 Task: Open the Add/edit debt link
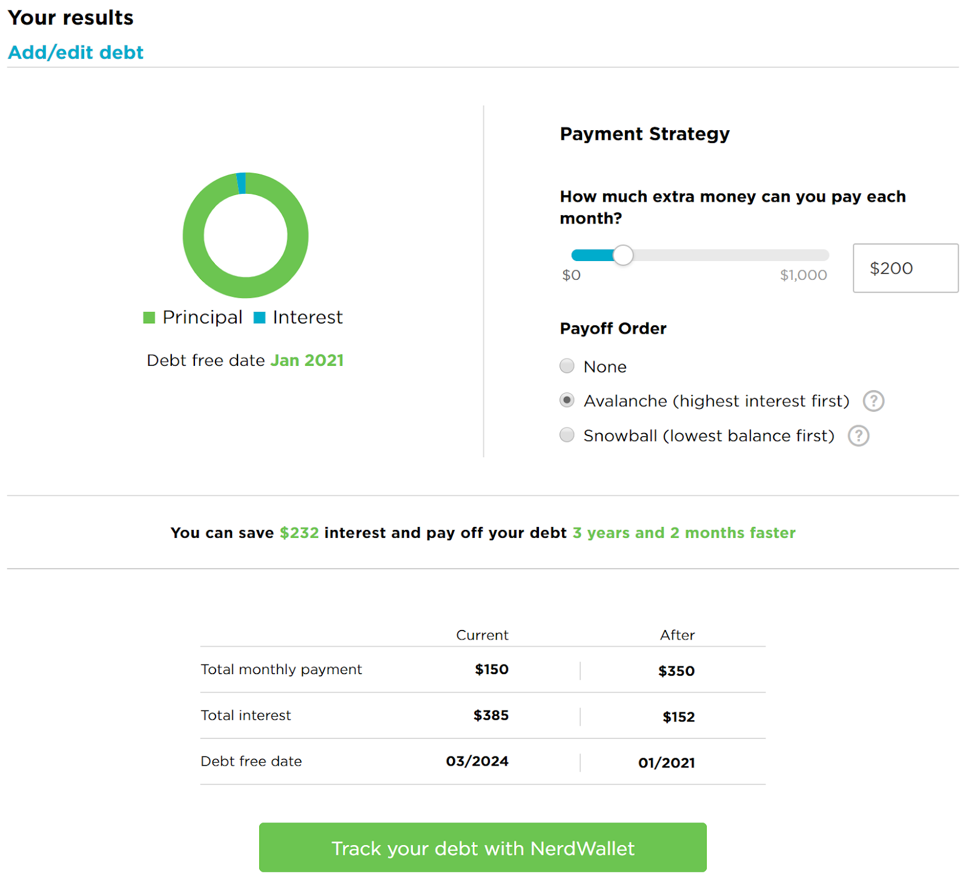pyautogui.click(x=76, y=53)
